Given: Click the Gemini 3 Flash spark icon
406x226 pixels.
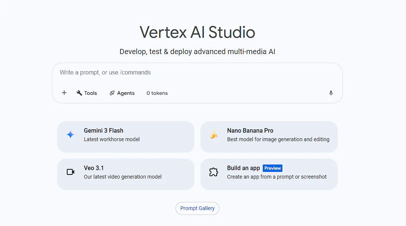Looking at the screenshot, I should point(70,135).
